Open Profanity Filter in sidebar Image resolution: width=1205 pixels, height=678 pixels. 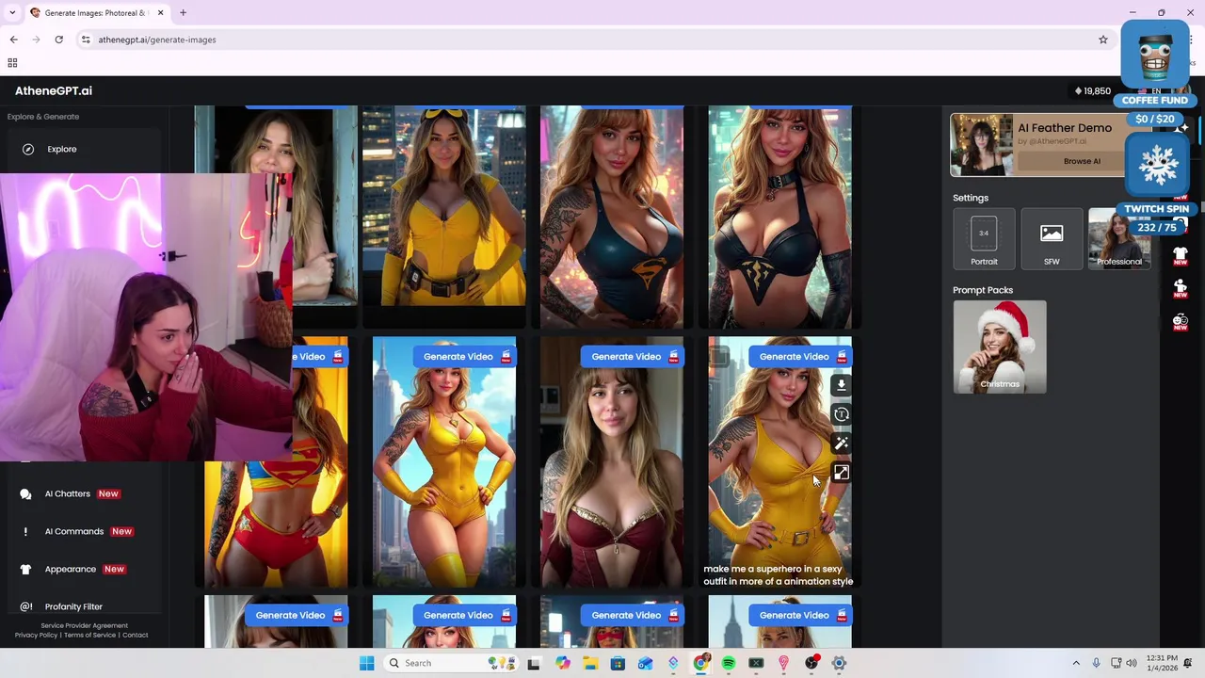pyautogui.click(x=73, y=606)
